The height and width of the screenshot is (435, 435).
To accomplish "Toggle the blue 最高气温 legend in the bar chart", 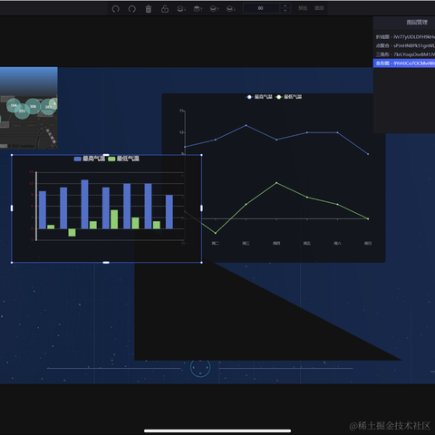I will 90,159.
